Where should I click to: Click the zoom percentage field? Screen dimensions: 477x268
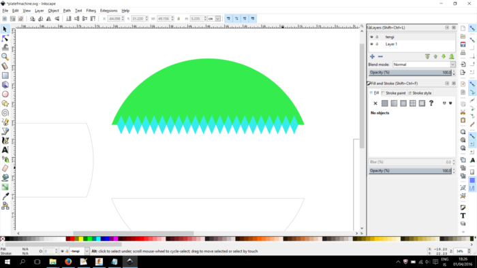click(460, 251)
